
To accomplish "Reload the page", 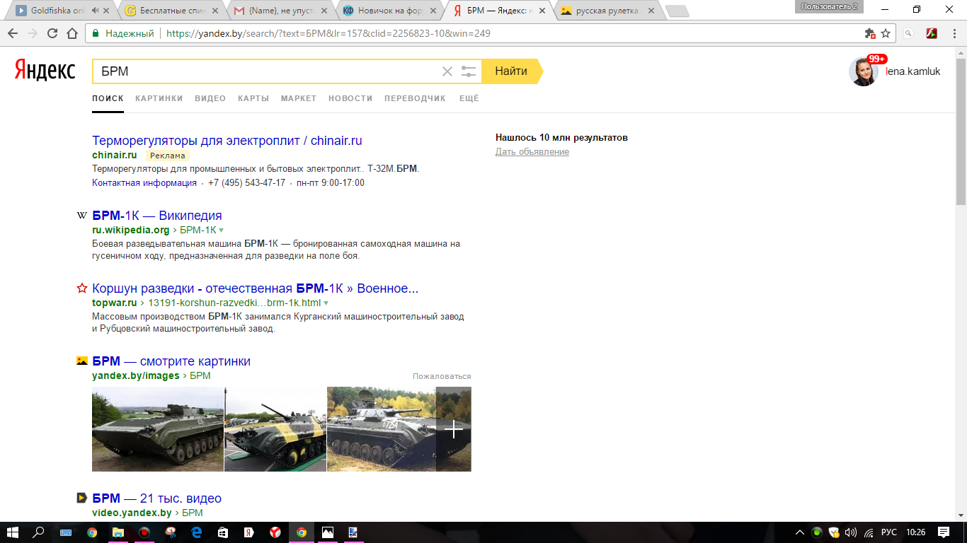I will 52,33.
